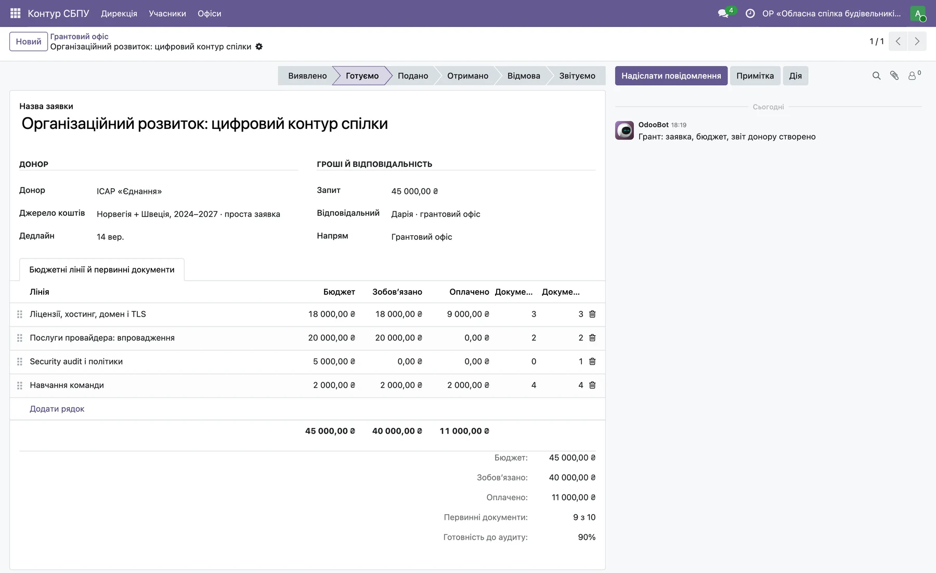This screenshot has height=573, width=936.
Task: Click the OdooBot avatar in chatter
Action: (x=625, y=131)
